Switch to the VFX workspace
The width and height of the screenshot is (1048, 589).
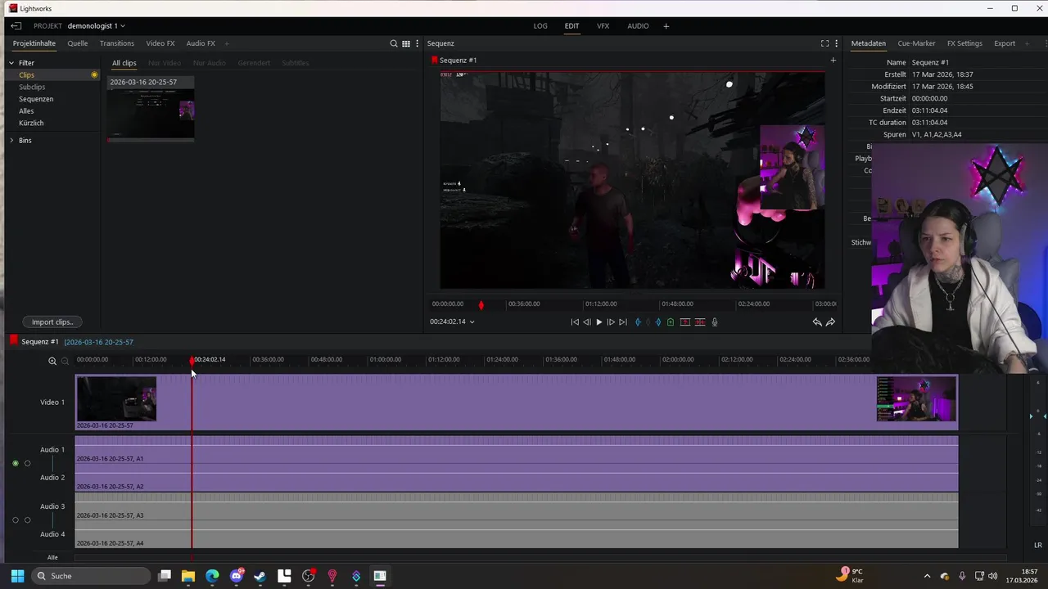(603, 26)
